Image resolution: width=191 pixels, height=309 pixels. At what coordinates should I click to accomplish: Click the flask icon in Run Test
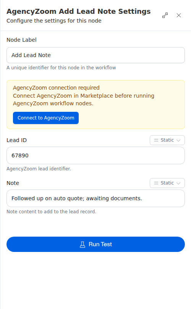[x=83, y=244]
